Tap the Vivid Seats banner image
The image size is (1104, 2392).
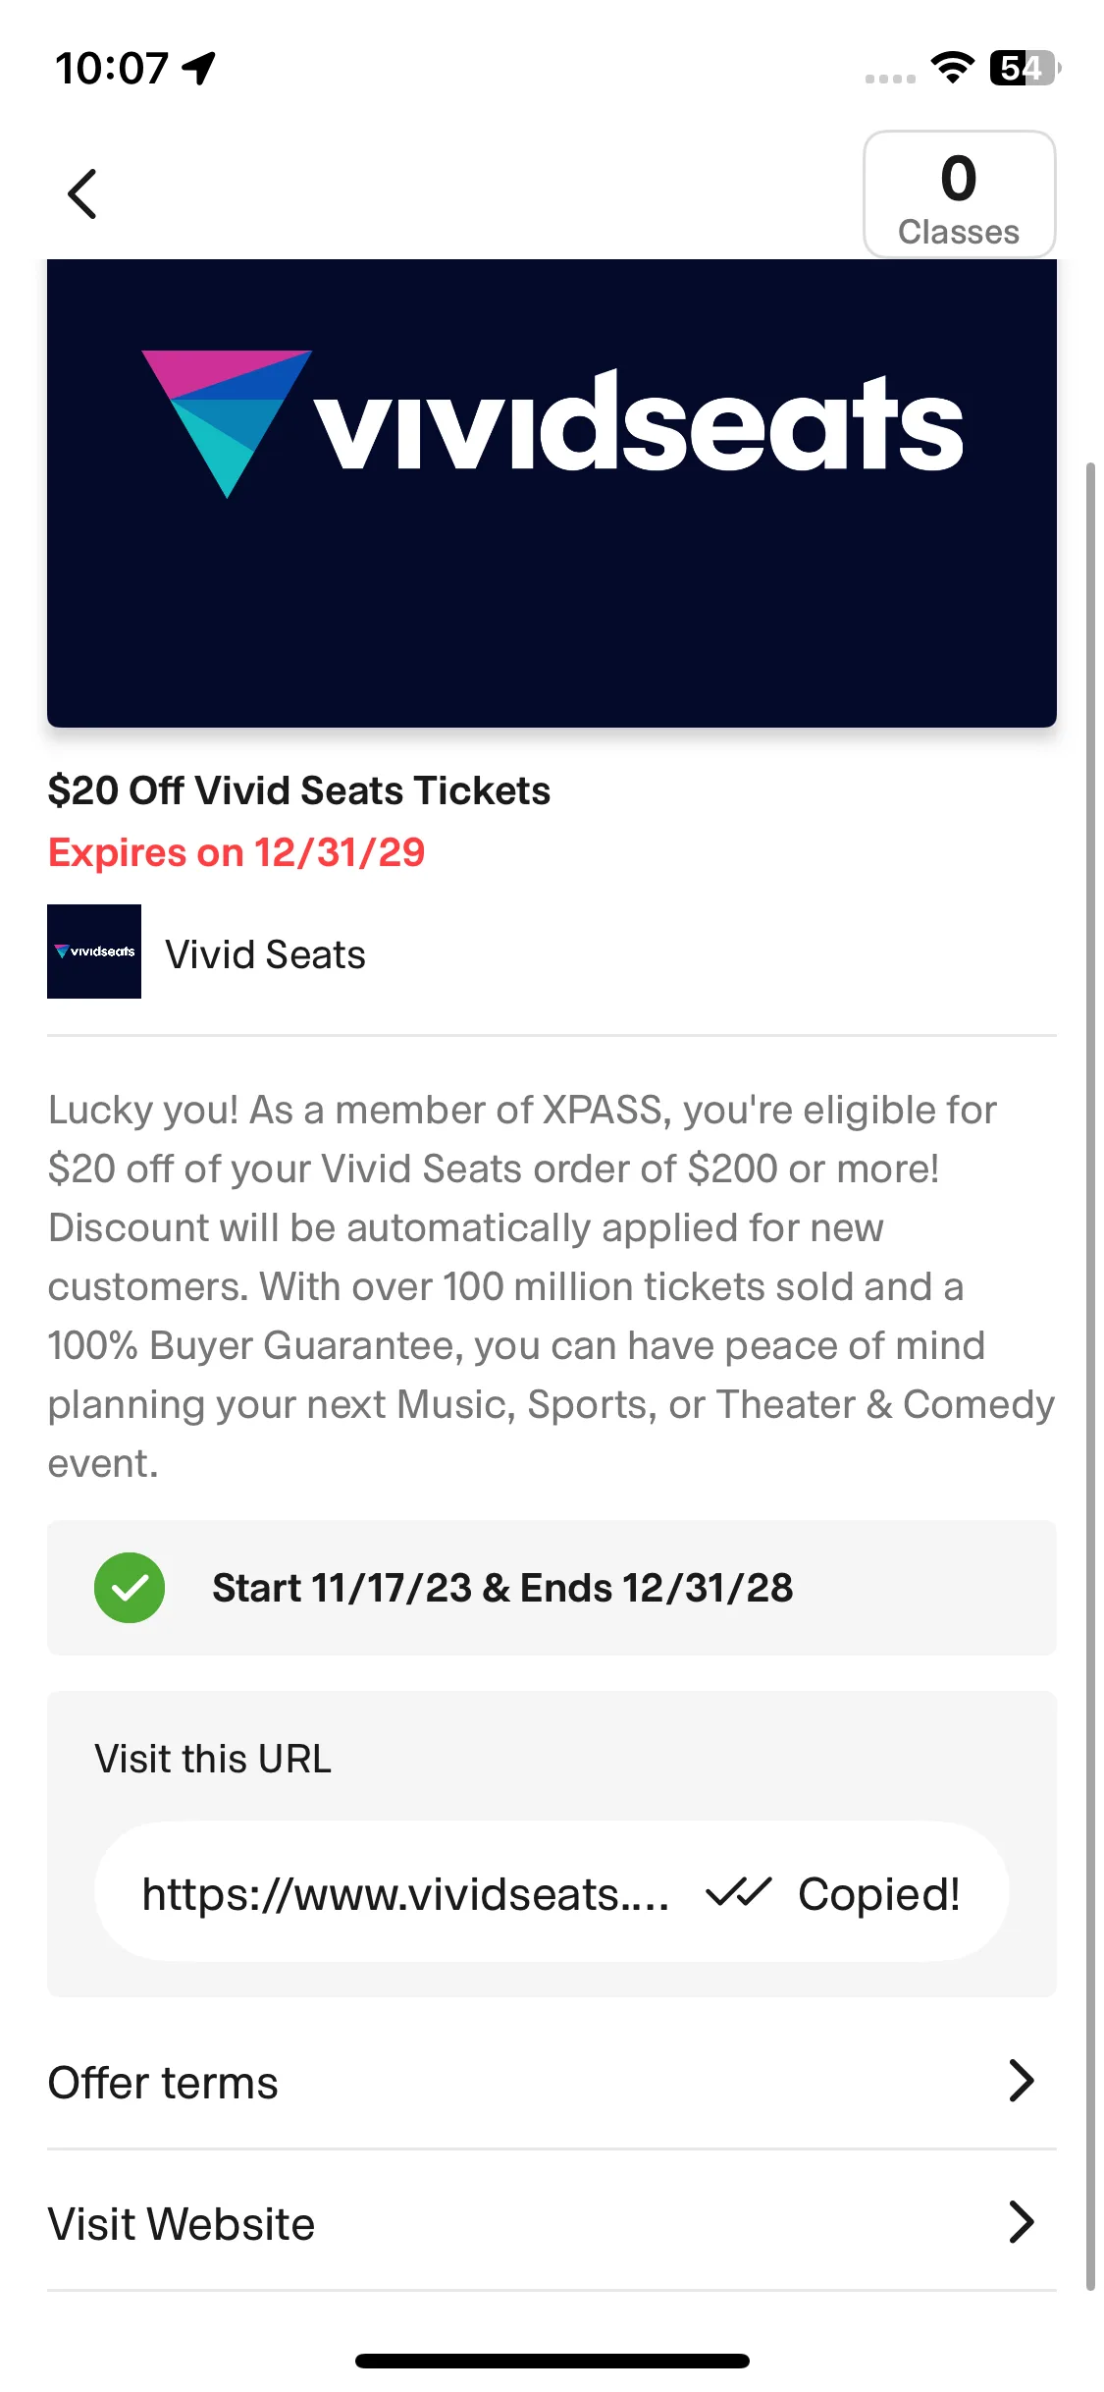click(x=552, y=493)
